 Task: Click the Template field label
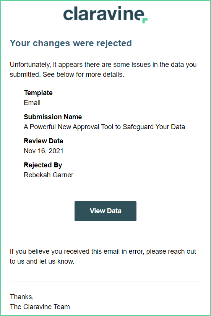click(38, 93)
